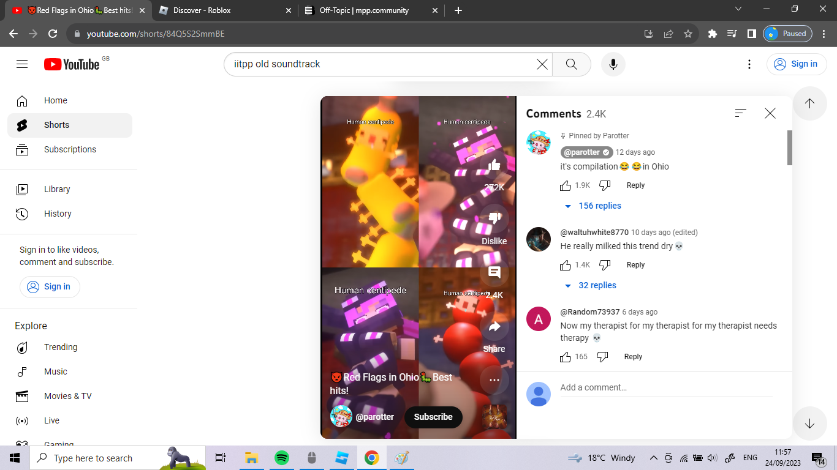The width and height of the screenshot is (837, 470).
Task: Open the YouTube hamburger guide menu
Action: pyautogui.click(x=22, y=64)
